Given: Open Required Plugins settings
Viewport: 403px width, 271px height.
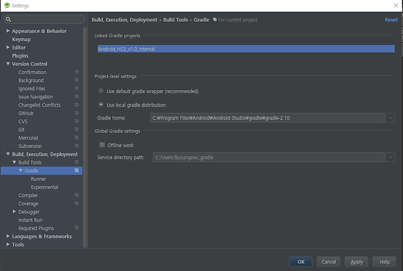Looking at the screenshot, I should click(x=36, y=228).
